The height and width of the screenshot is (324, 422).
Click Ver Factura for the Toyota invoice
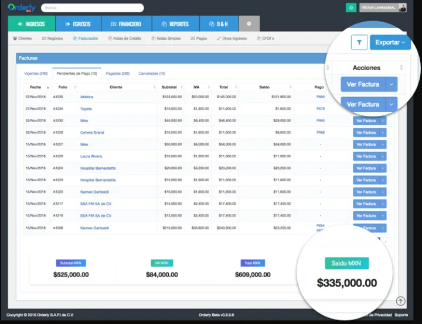pos(363,104)
